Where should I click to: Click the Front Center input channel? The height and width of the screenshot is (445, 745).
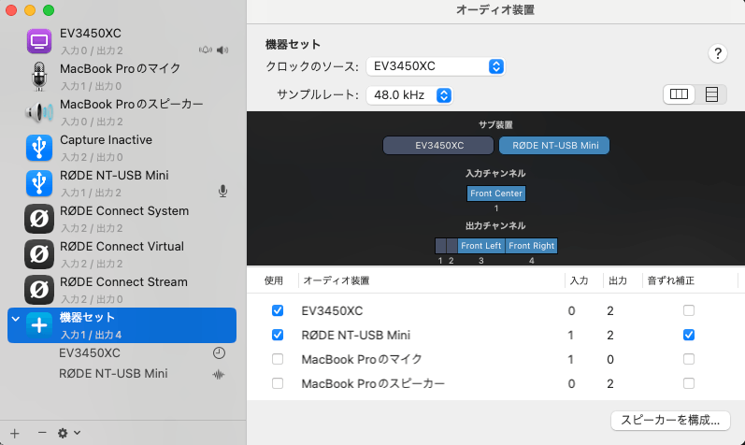click(x=496, y=194)
